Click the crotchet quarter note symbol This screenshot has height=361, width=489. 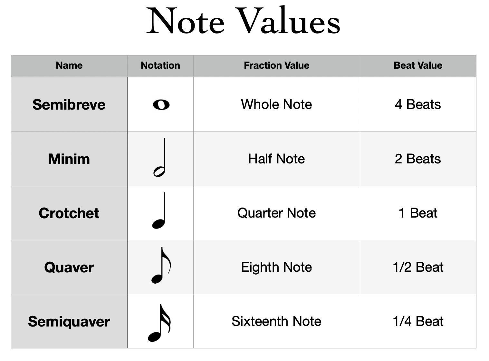[x=159, y=211]
